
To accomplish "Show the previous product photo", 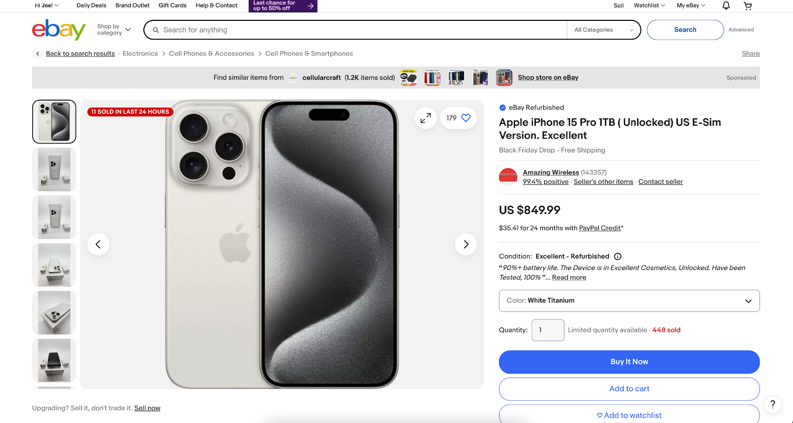I will tap(98, 244).
